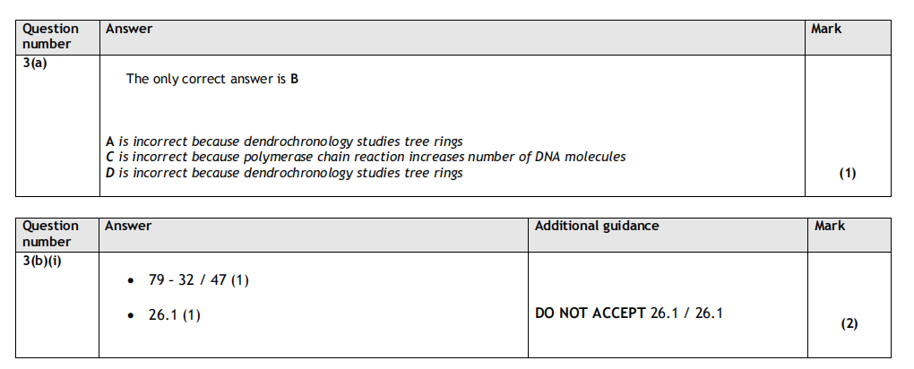Click the 3(a) question number cell
Viewport: 914px width, 369px height.
point(34,64)
